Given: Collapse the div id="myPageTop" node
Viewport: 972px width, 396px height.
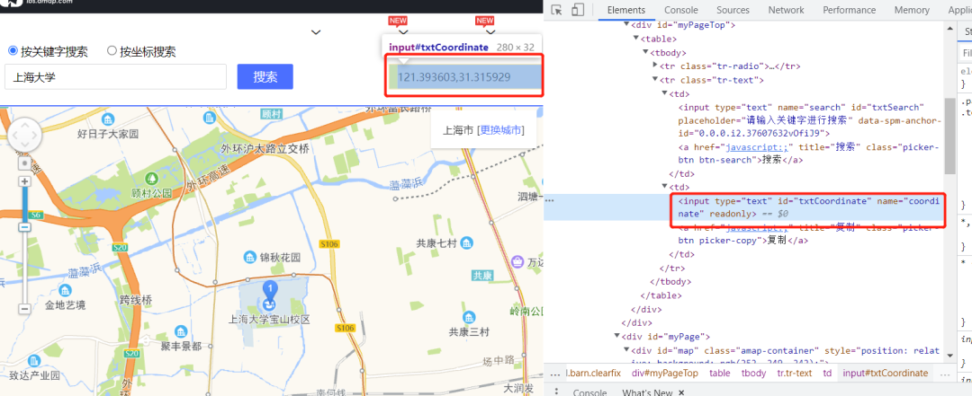Looking at the screenshot, I should [626, 25].
